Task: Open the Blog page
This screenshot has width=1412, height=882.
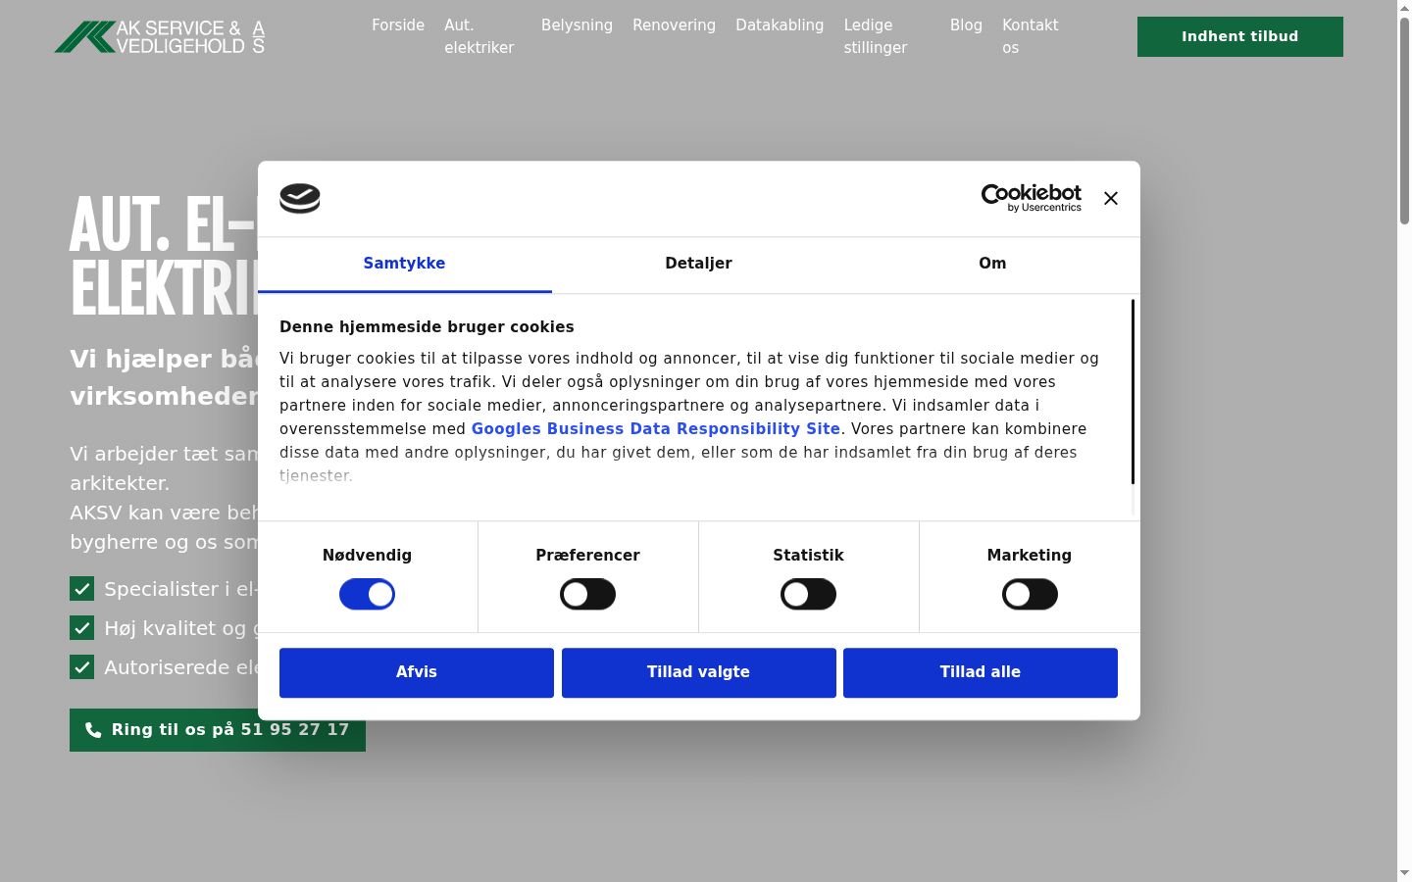Action: pos(966,25)
